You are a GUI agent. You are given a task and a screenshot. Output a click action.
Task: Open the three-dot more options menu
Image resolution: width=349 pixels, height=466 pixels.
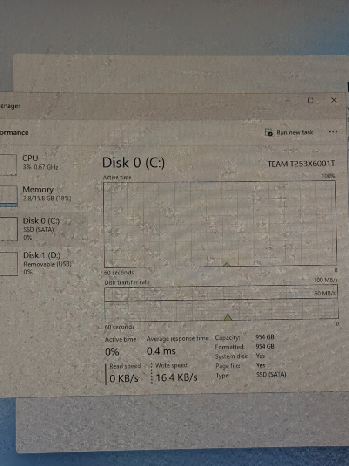click(333, 132)
